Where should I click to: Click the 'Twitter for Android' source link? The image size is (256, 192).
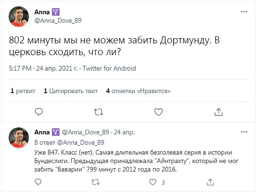tap(109, 68)
